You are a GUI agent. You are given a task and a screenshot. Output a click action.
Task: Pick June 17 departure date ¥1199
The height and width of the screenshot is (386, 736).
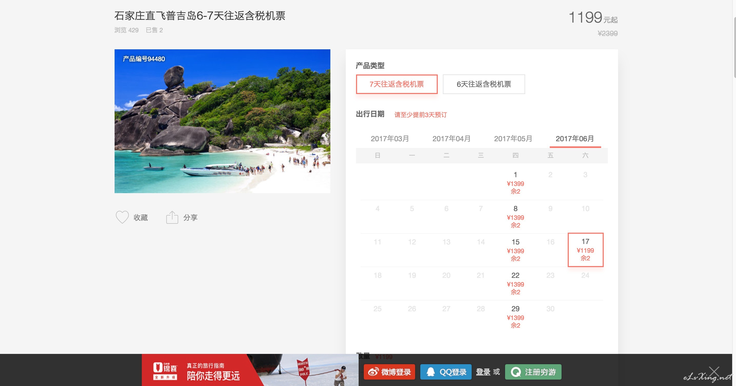point(585,250)
